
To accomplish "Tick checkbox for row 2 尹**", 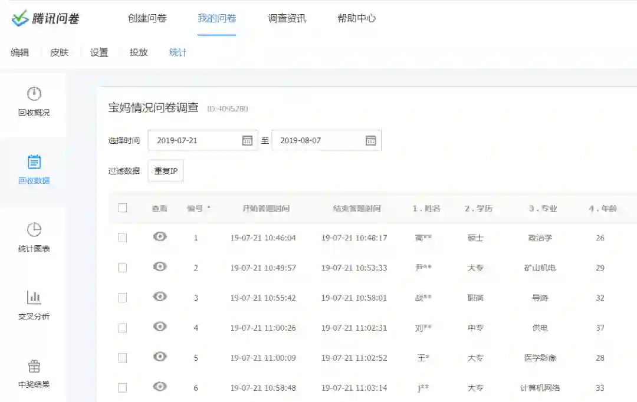I will (122, 268).
